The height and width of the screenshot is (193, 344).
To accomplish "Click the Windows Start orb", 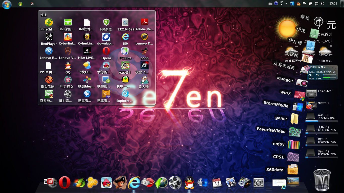I will (x=7, y=4).
